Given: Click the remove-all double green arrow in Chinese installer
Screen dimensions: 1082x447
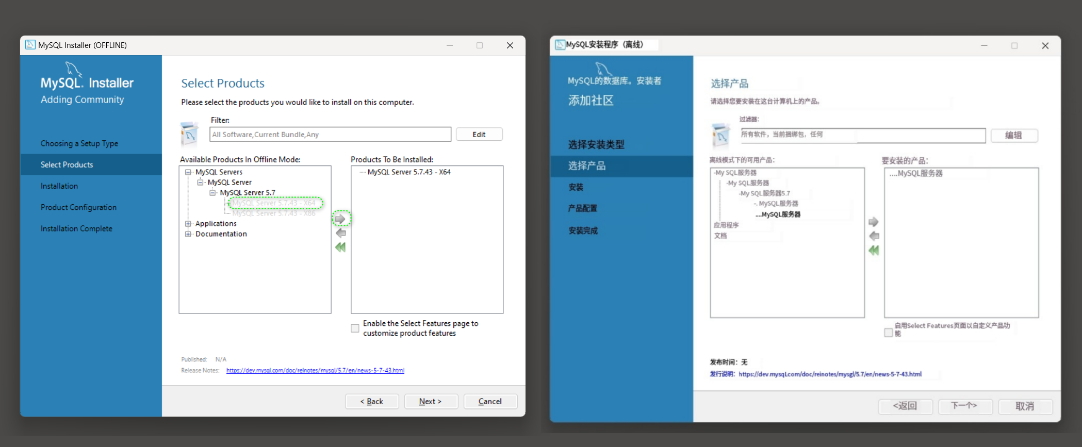Looking at the screenshot, I should coord(873,251).
